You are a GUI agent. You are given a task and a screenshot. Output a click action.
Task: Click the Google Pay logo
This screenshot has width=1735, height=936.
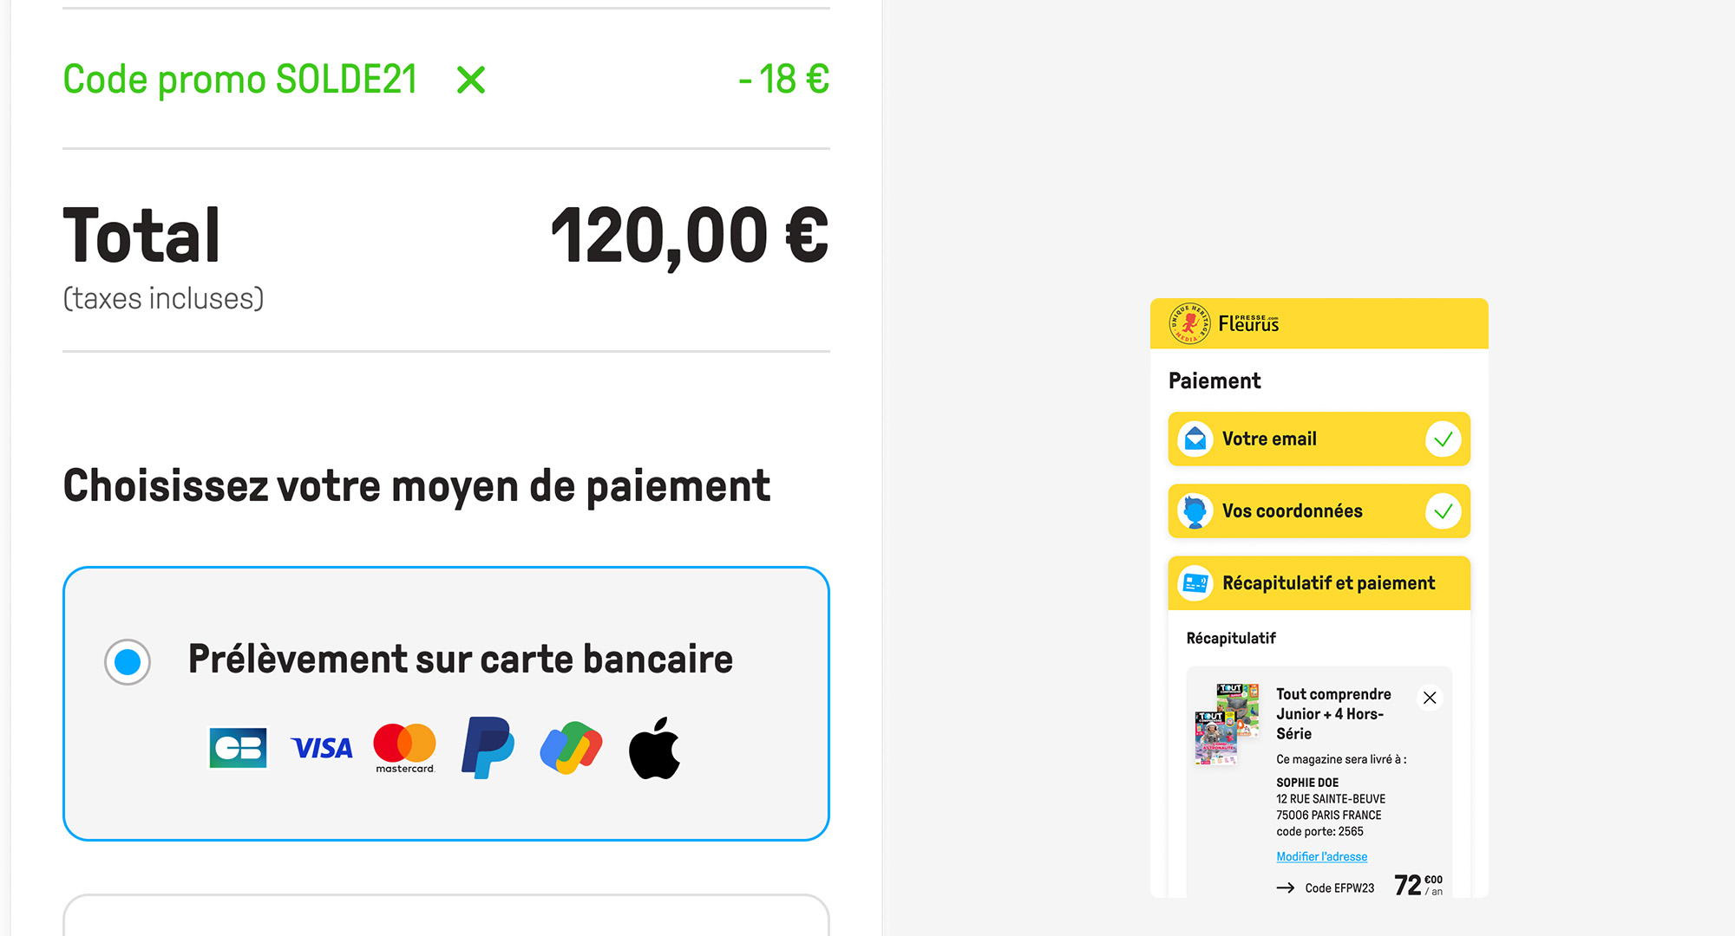571,748
